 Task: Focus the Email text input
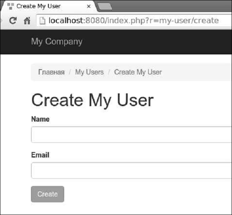click(x=131, y=171)
